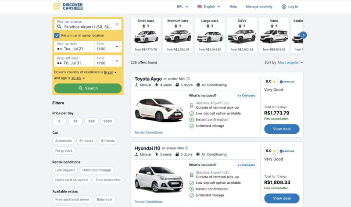The height and width of the screenshot is (207, 351).
Task: Click the doors icon on Toyota Aygo card
Action: tap(177, 85)
